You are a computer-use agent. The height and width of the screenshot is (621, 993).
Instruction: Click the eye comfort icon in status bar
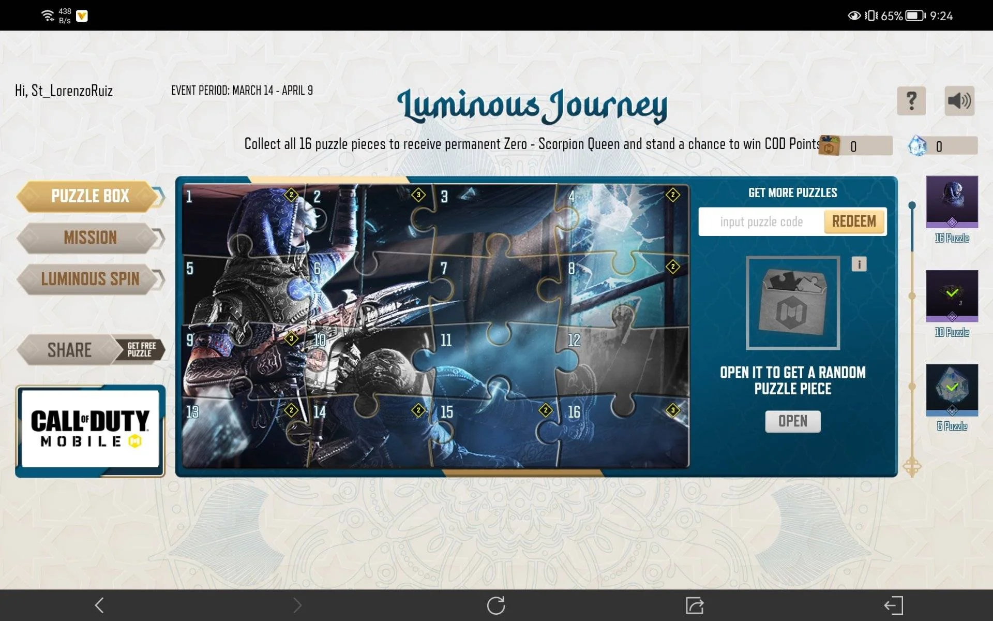(854, 16)
